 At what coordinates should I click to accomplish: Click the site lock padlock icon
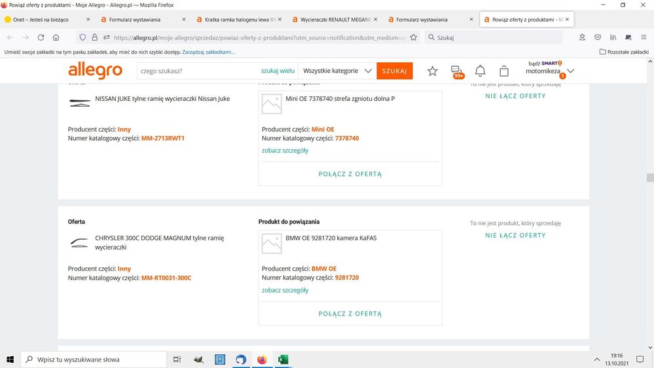[95, 37]
